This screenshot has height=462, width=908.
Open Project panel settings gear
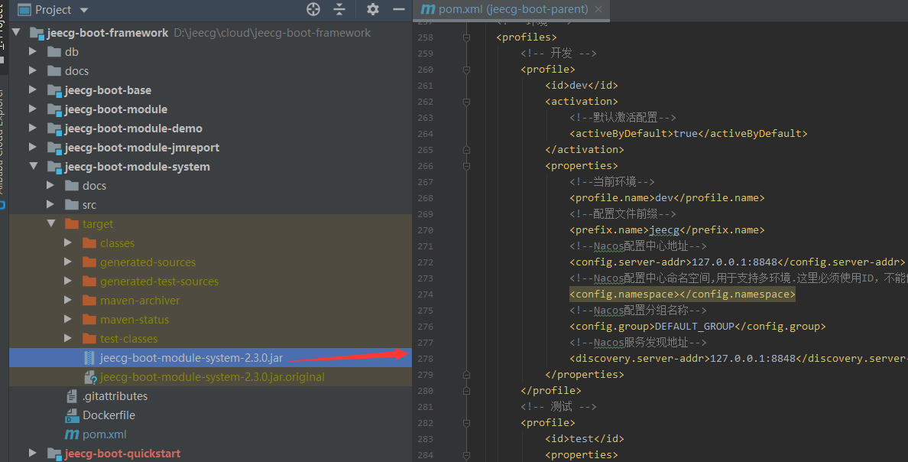point(373,9)
